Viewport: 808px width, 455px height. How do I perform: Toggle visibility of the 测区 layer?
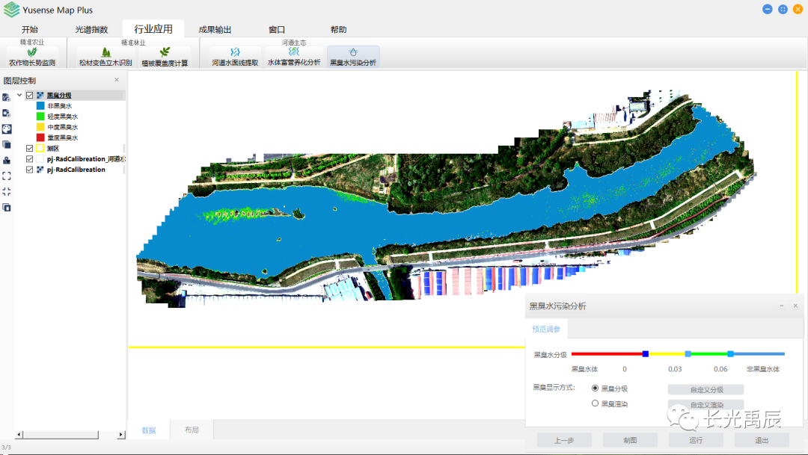pyautogui.click(x=30, y=149)
